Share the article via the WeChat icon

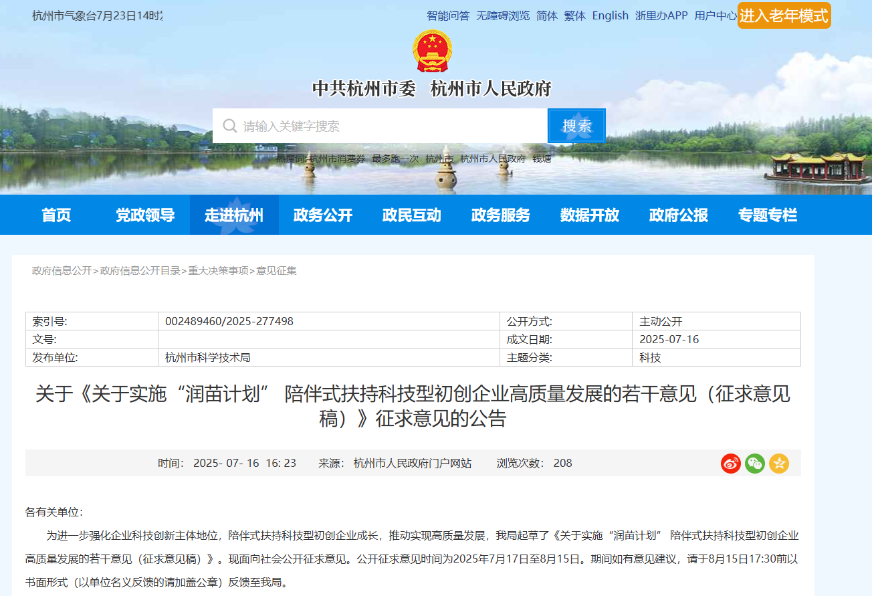click(x=754, y=462)
